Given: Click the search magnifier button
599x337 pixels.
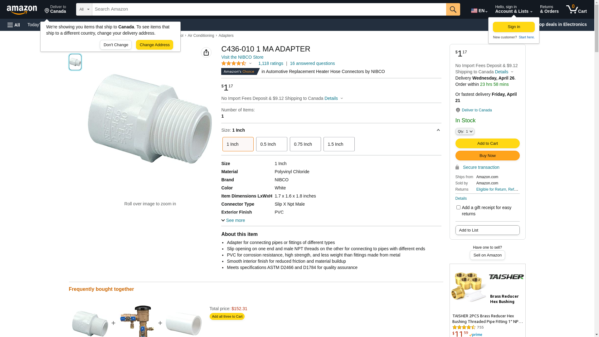Looking at the screenshot, I should click(453, 9).
